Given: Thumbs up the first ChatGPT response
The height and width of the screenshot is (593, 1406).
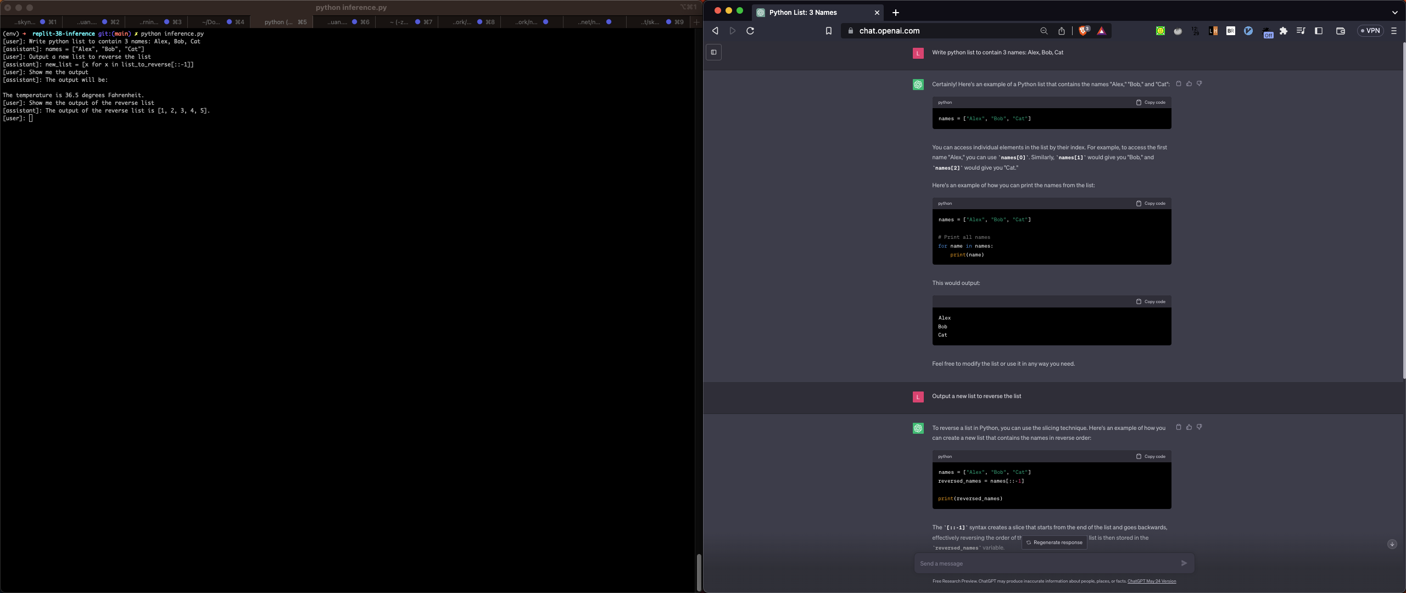Looking at the screenshot, I should pos(1189,83).
